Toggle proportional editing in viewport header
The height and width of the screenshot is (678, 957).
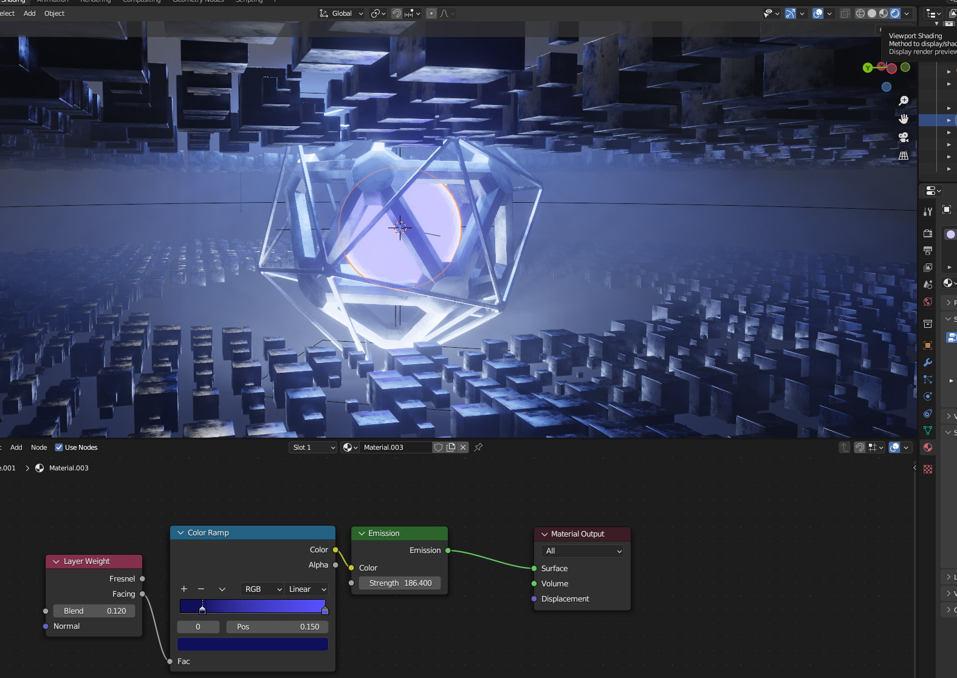click(431, 13)
